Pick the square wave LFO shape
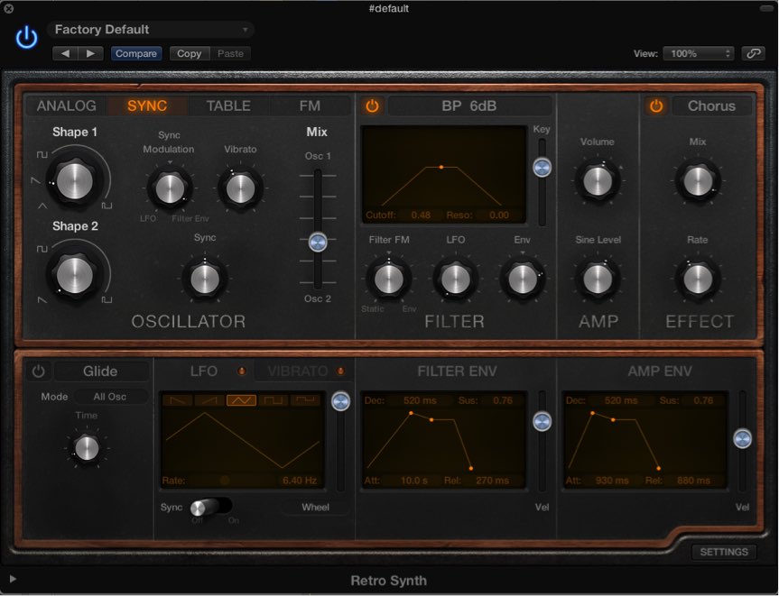Screen dimensions: 779x596 273,400
